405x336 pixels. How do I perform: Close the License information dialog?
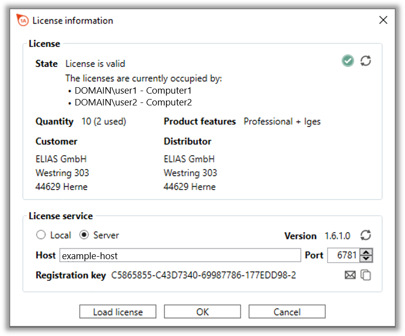[383, 20]
